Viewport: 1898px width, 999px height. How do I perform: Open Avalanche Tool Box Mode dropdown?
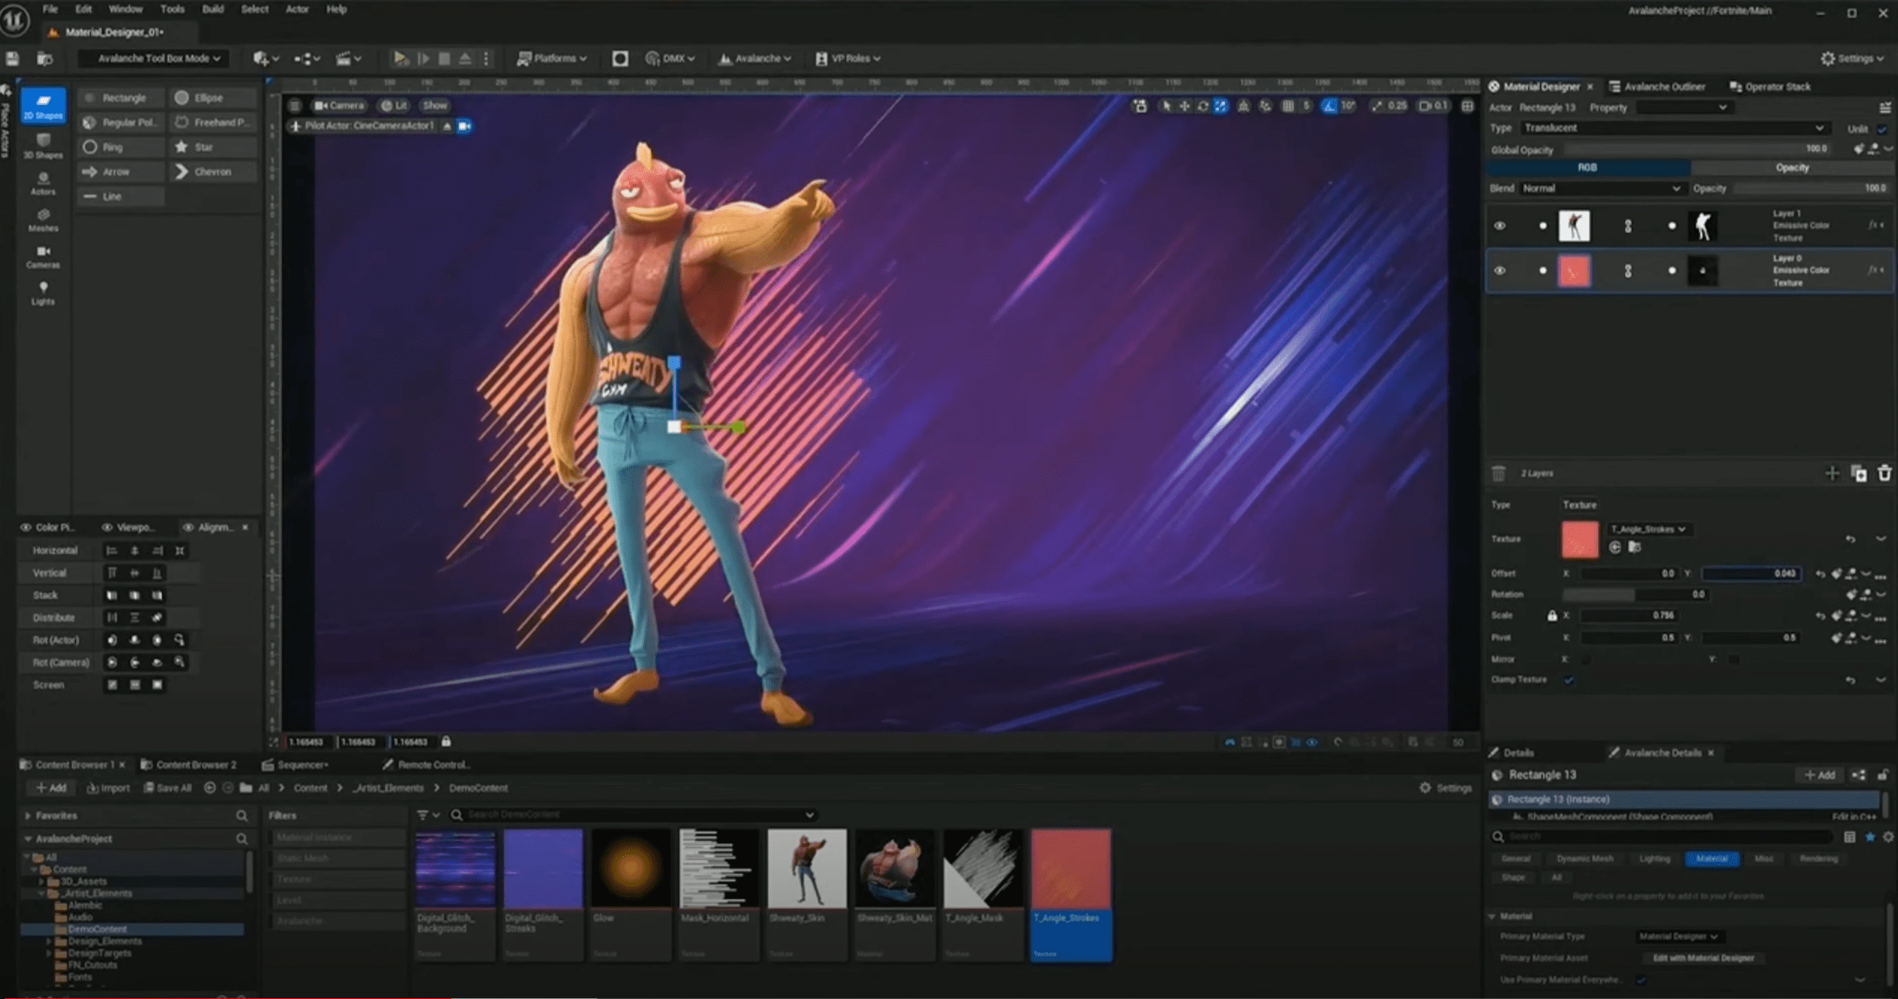159,58
